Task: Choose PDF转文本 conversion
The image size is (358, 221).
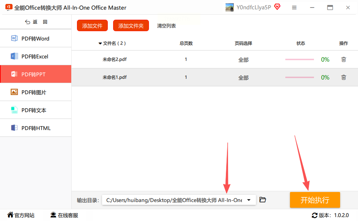Action: point(35,110)
